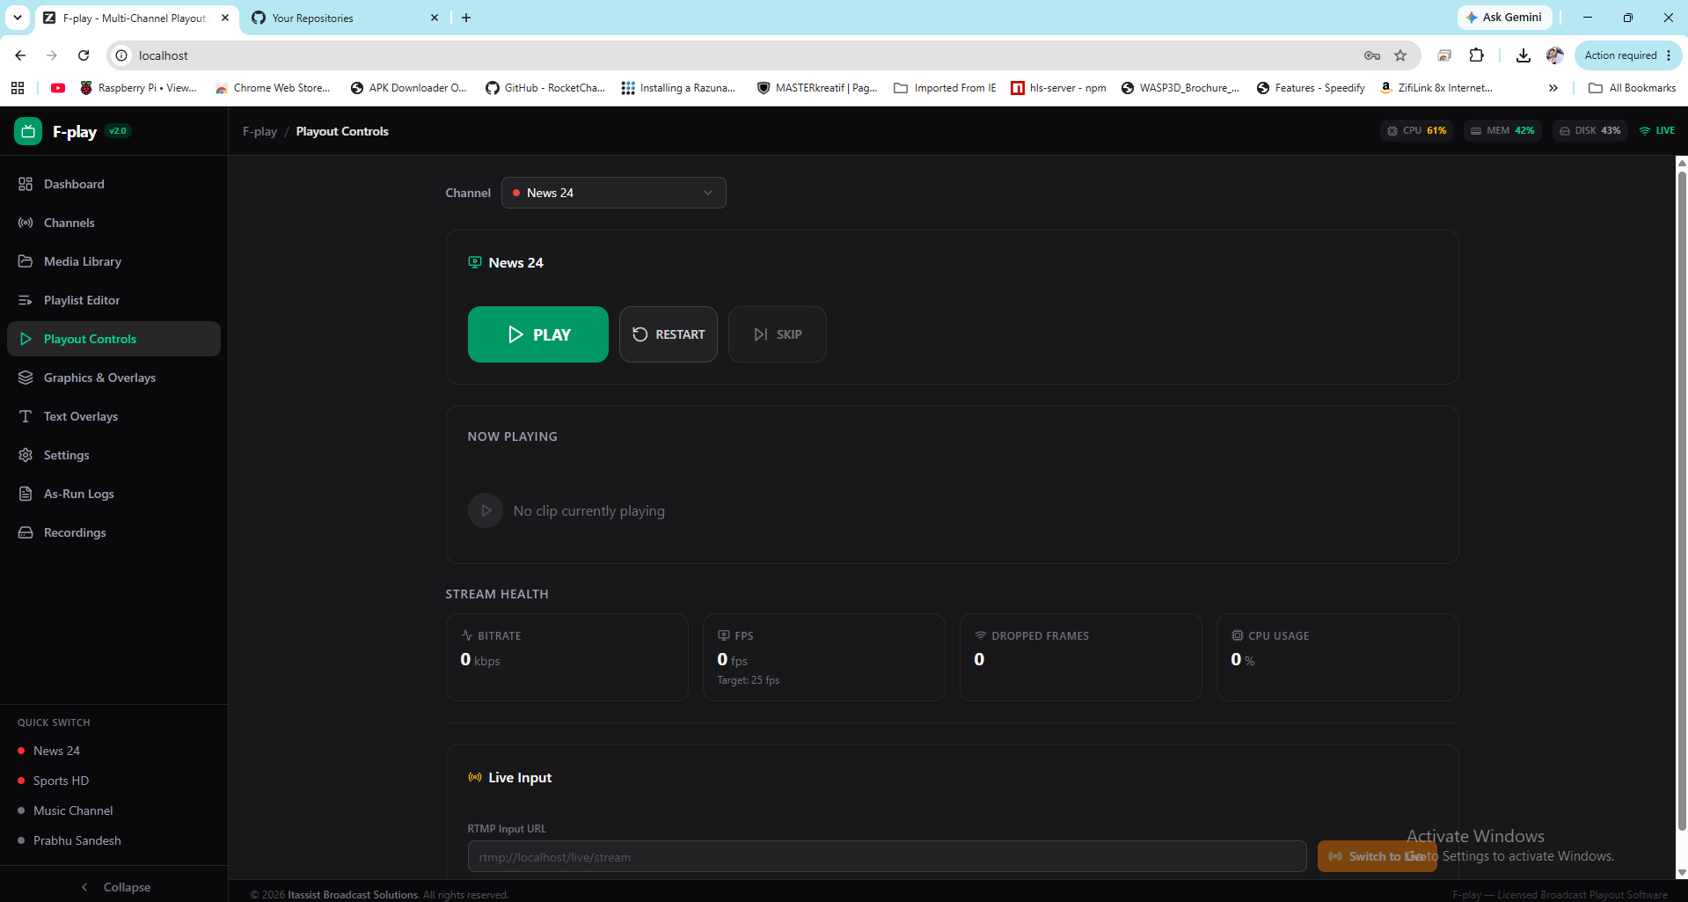Image resolution: width=1688 pixels, height=902 pixels.
Task: Show more bookmarks with the chevron
Action: click(1553, 88)
